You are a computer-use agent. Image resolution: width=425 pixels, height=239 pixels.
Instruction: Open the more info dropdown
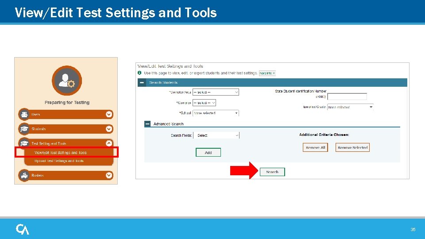point(267,73)
